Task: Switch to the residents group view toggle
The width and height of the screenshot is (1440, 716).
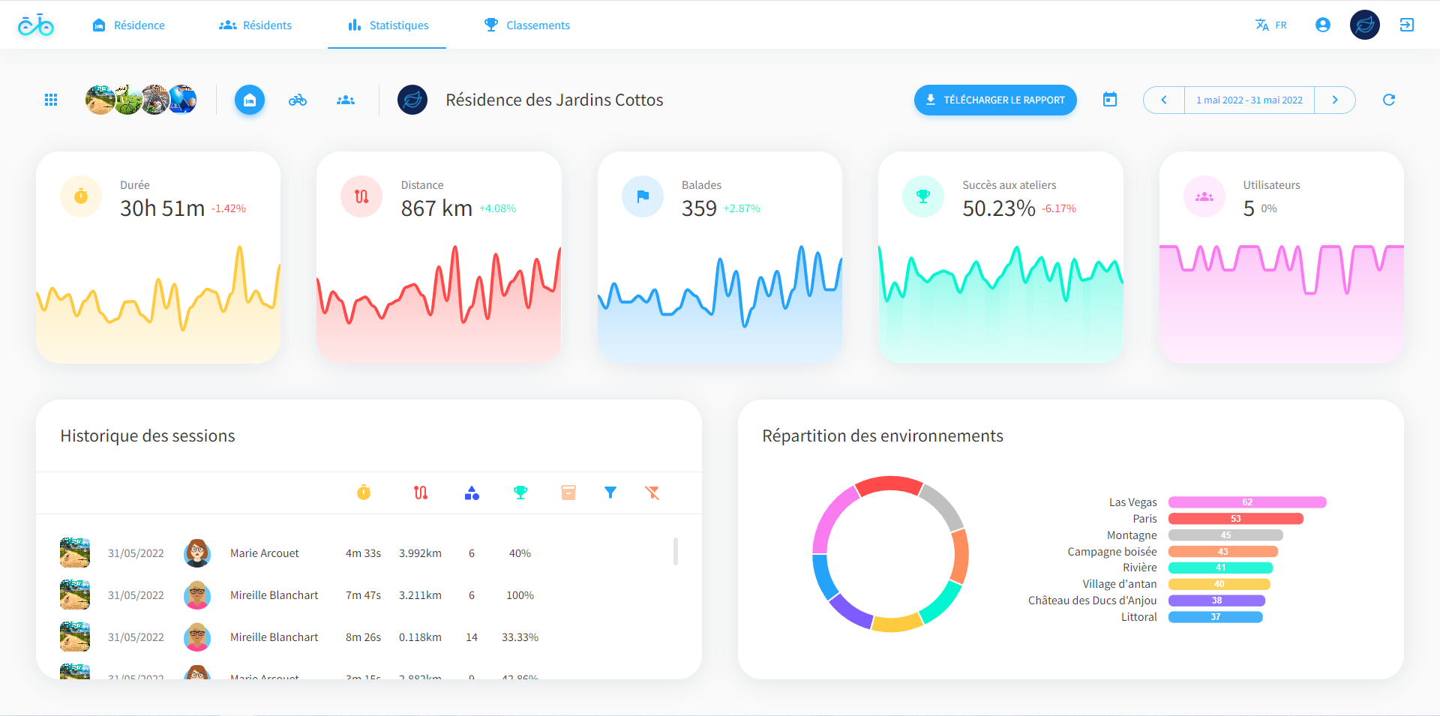Action: coord(346,100)
